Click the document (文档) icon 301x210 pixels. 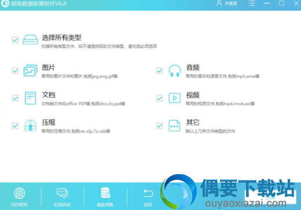pyautogui.click(x=30, y=98)
